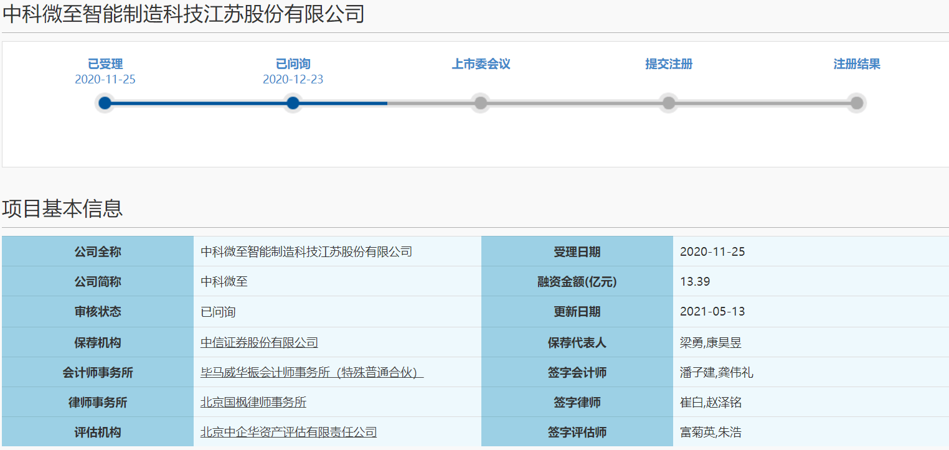Click the 项目基本信息 section heading
949x450 pixels.
point(62,209)
